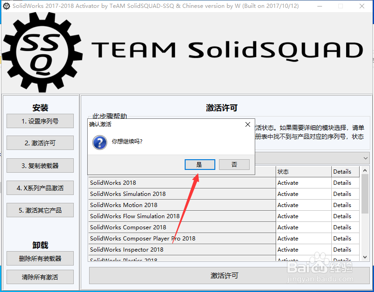Click 清除所有激活 button
The height and width of the screenshot is (292, 374).
click(40, 277)
